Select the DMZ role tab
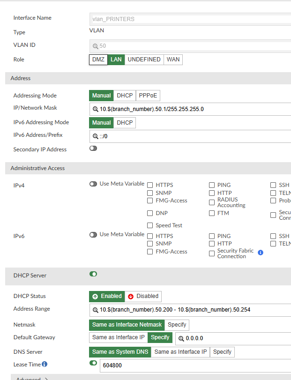The height and width of the screenshot is (380, 291). pyautogui.click(x=98, y=60)
